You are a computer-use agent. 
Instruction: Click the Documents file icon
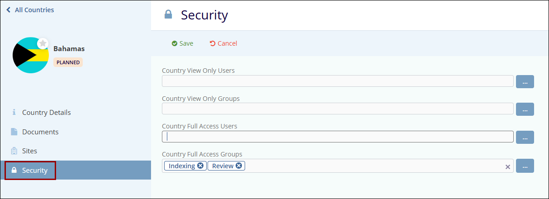(14, 132)
